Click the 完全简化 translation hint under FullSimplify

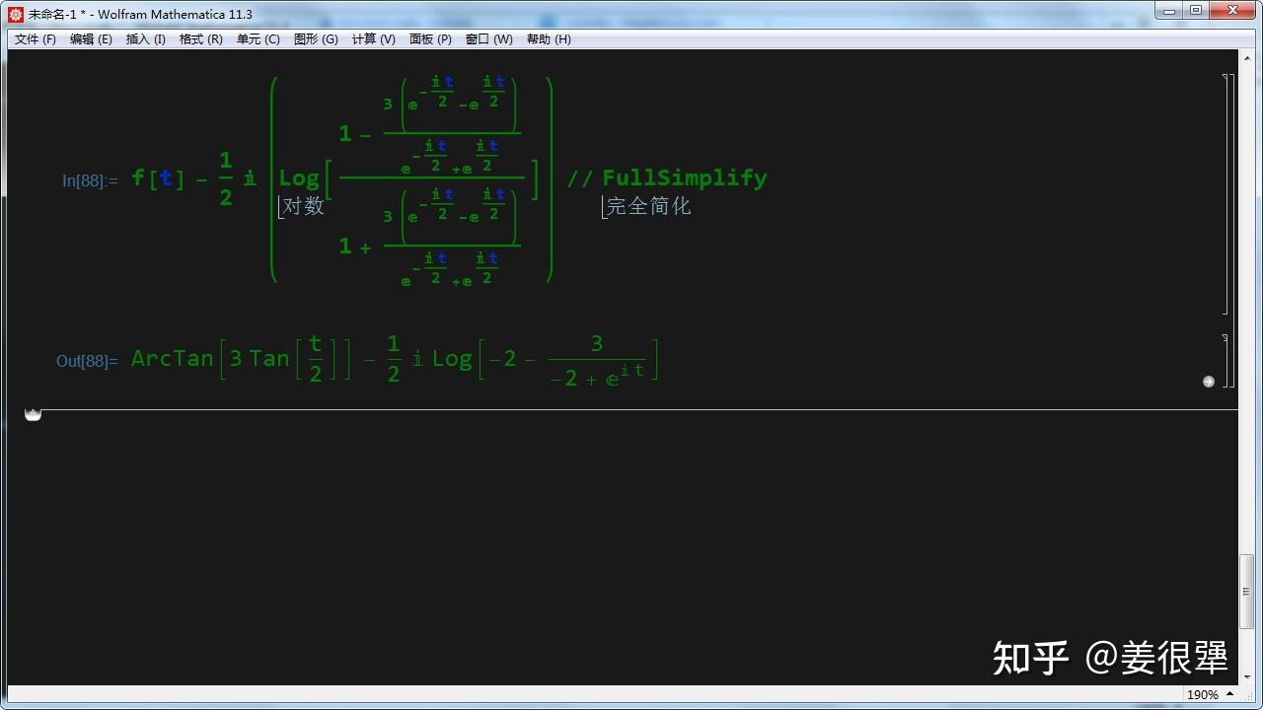(648, 206)
